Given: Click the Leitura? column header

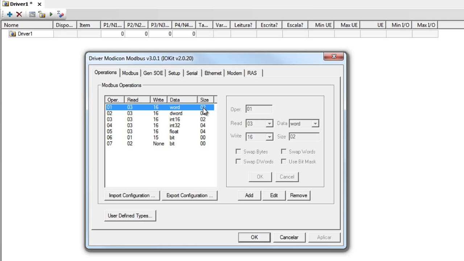Looking at the screenshot, I should coord(243,25).
